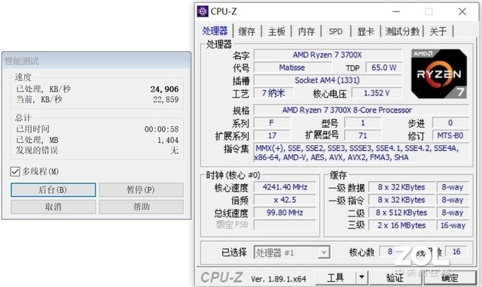Click the AMD Ryzen 7 logo image

click(439, 74)
